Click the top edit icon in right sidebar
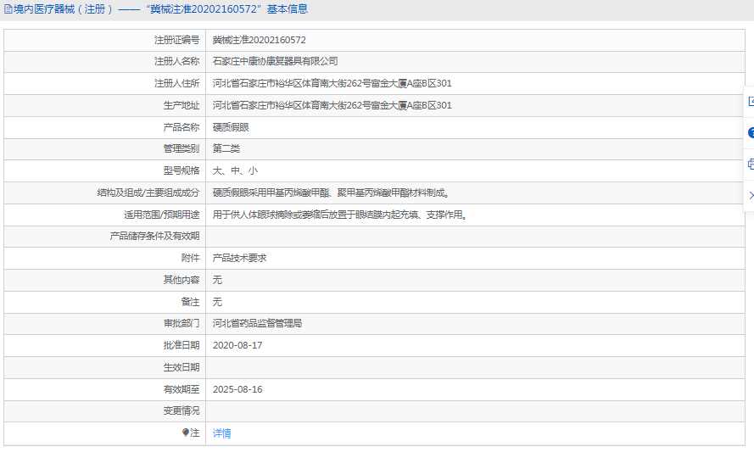Screen dimensions: 754x452 (x=750, y=101)
